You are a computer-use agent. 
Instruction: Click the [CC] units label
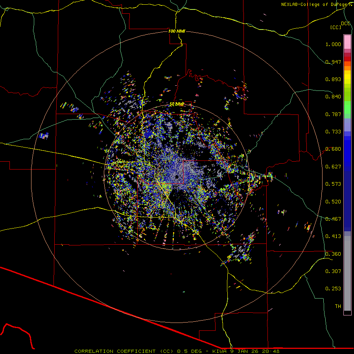[336, 28]
